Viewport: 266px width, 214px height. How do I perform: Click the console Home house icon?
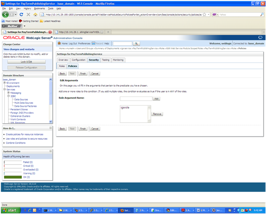[59, 43]
